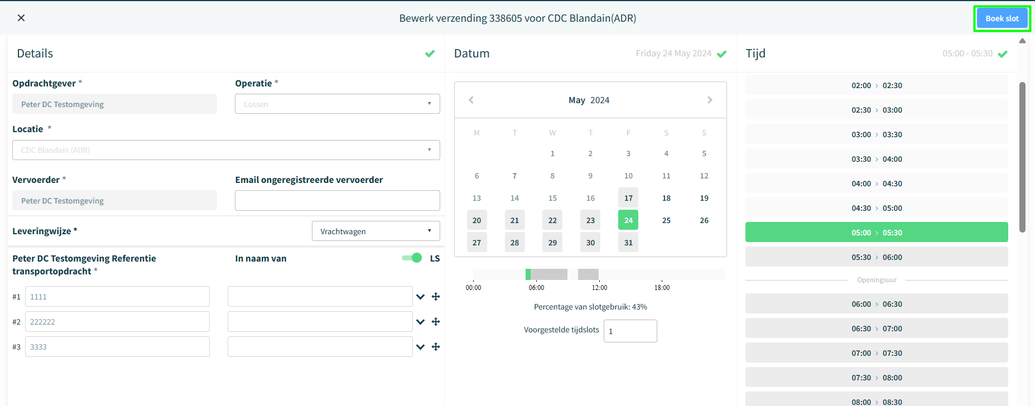Choose the 05:30 > 06:00 time slot

876,257
